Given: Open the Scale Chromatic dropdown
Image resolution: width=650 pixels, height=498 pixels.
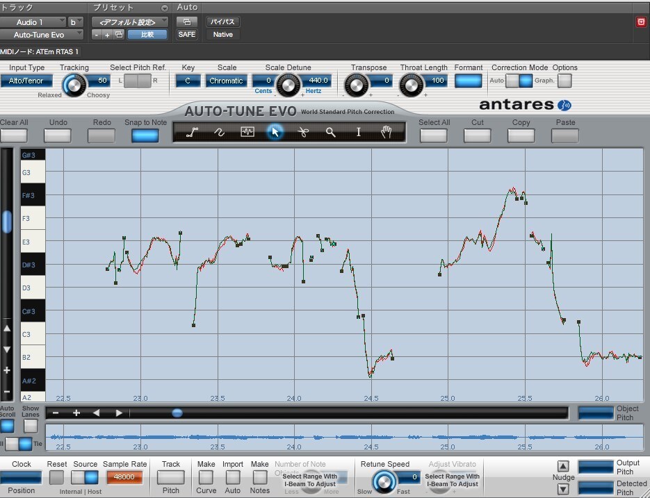Looking at the screenshot, I should pyautogui.click(x=227, y=81).
